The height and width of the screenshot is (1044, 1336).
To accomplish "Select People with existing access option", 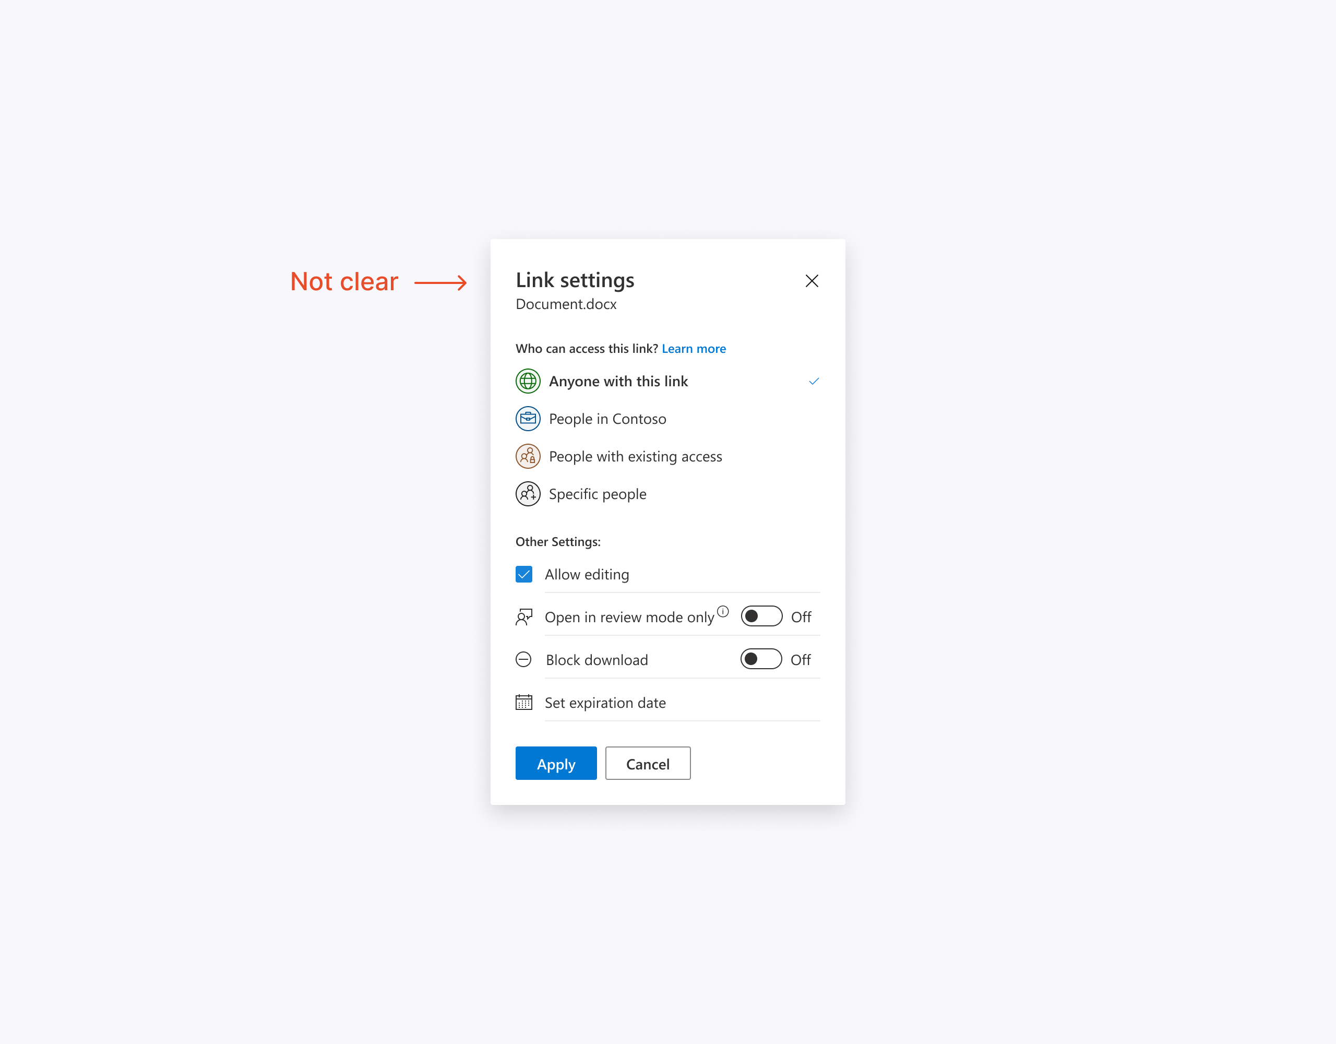I will tap(667, 457).
